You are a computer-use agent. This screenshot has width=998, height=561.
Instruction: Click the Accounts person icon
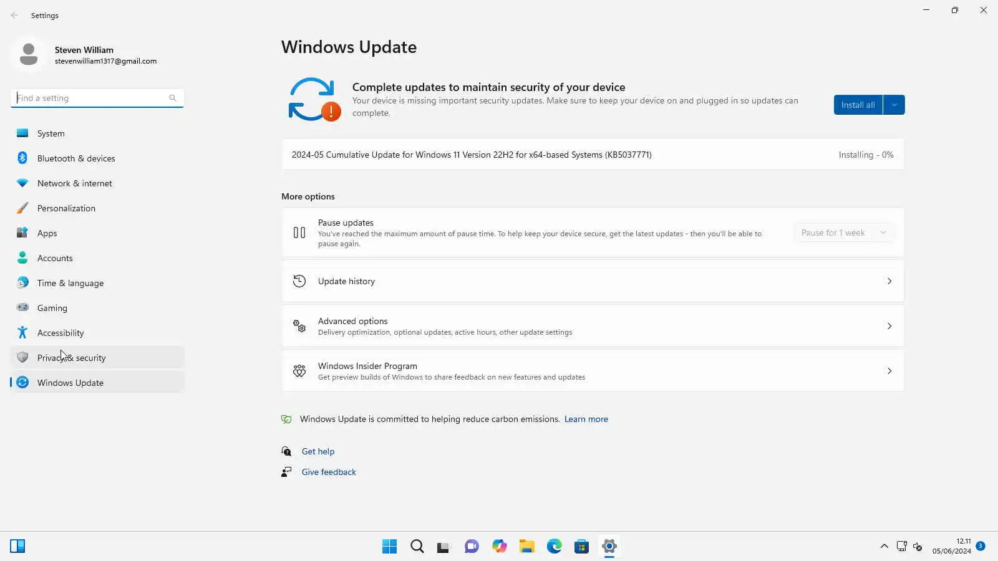pyautogui.click(x=22, y=258)
